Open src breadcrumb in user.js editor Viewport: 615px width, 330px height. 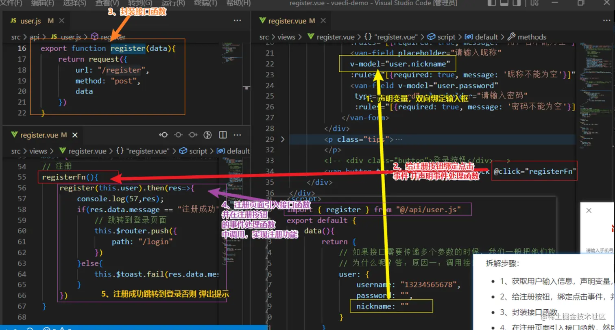(x=16, y=37)
